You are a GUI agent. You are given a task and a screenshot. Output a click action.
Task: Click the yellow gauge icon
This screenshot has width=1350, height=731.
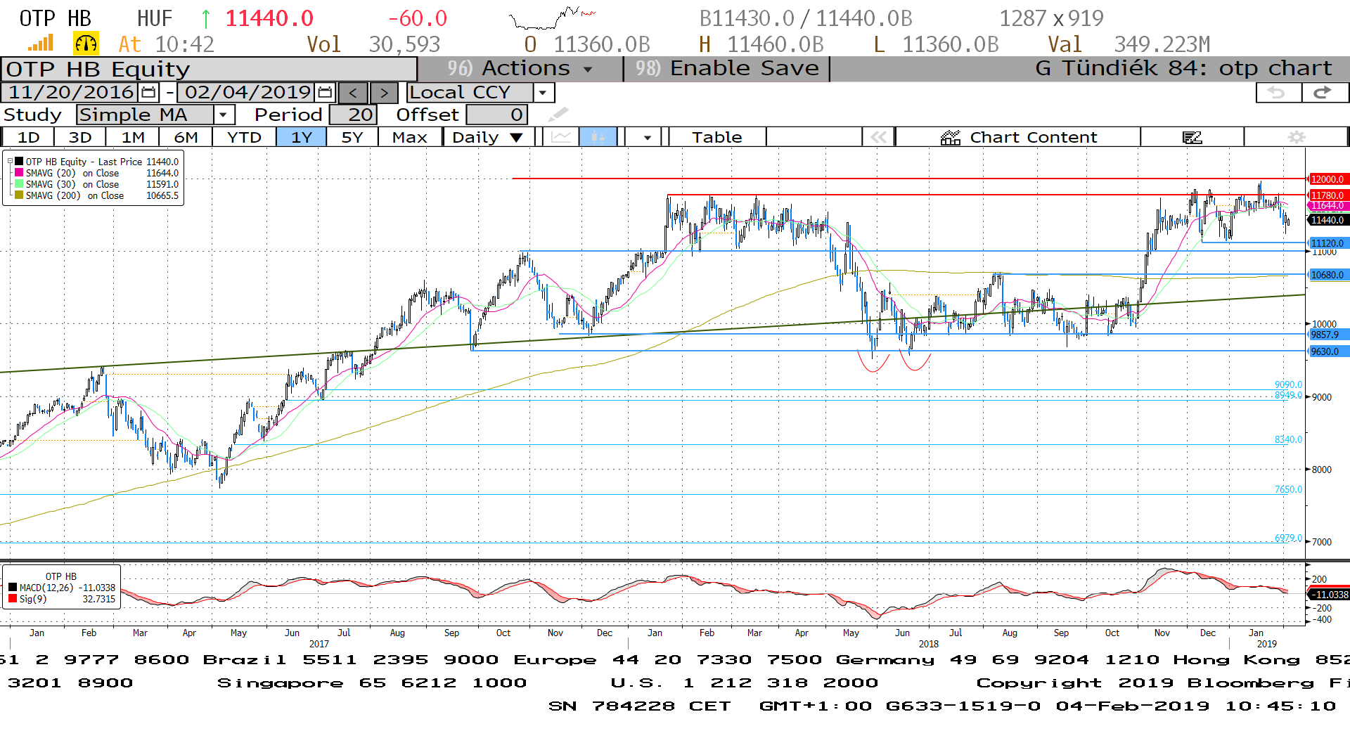point(86,44)
